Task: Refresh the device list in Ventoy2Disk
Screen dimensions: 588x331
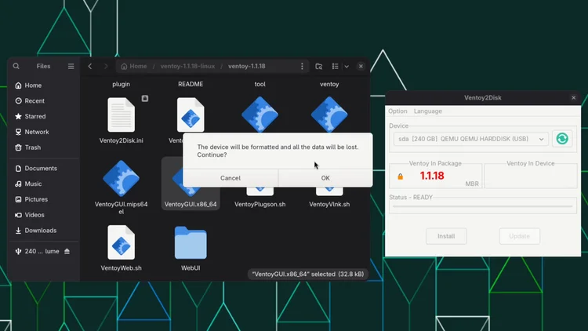Action: point(562,139)
